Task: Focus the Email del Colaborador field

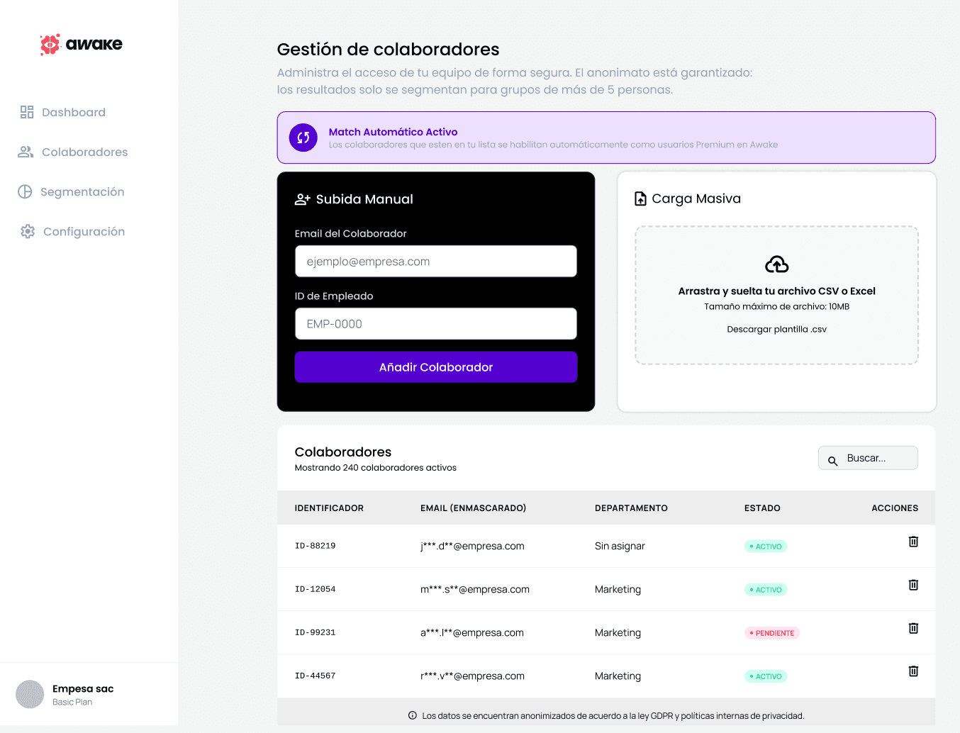Action: [x=436, y=261]
